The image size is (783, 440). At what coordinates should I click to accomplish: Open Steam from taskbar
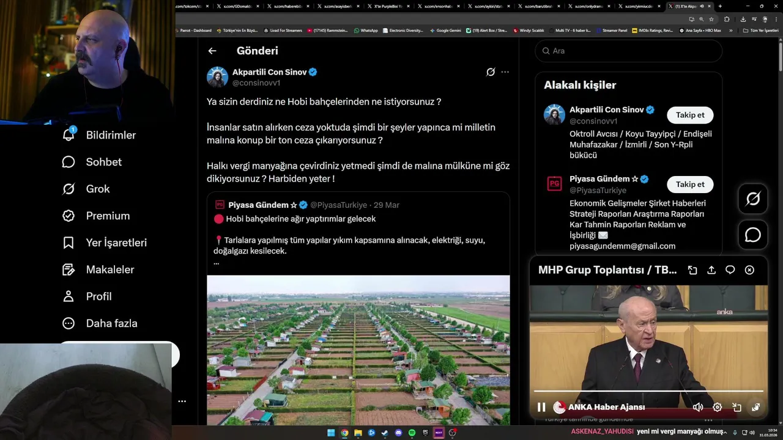[x=385, y=433]
